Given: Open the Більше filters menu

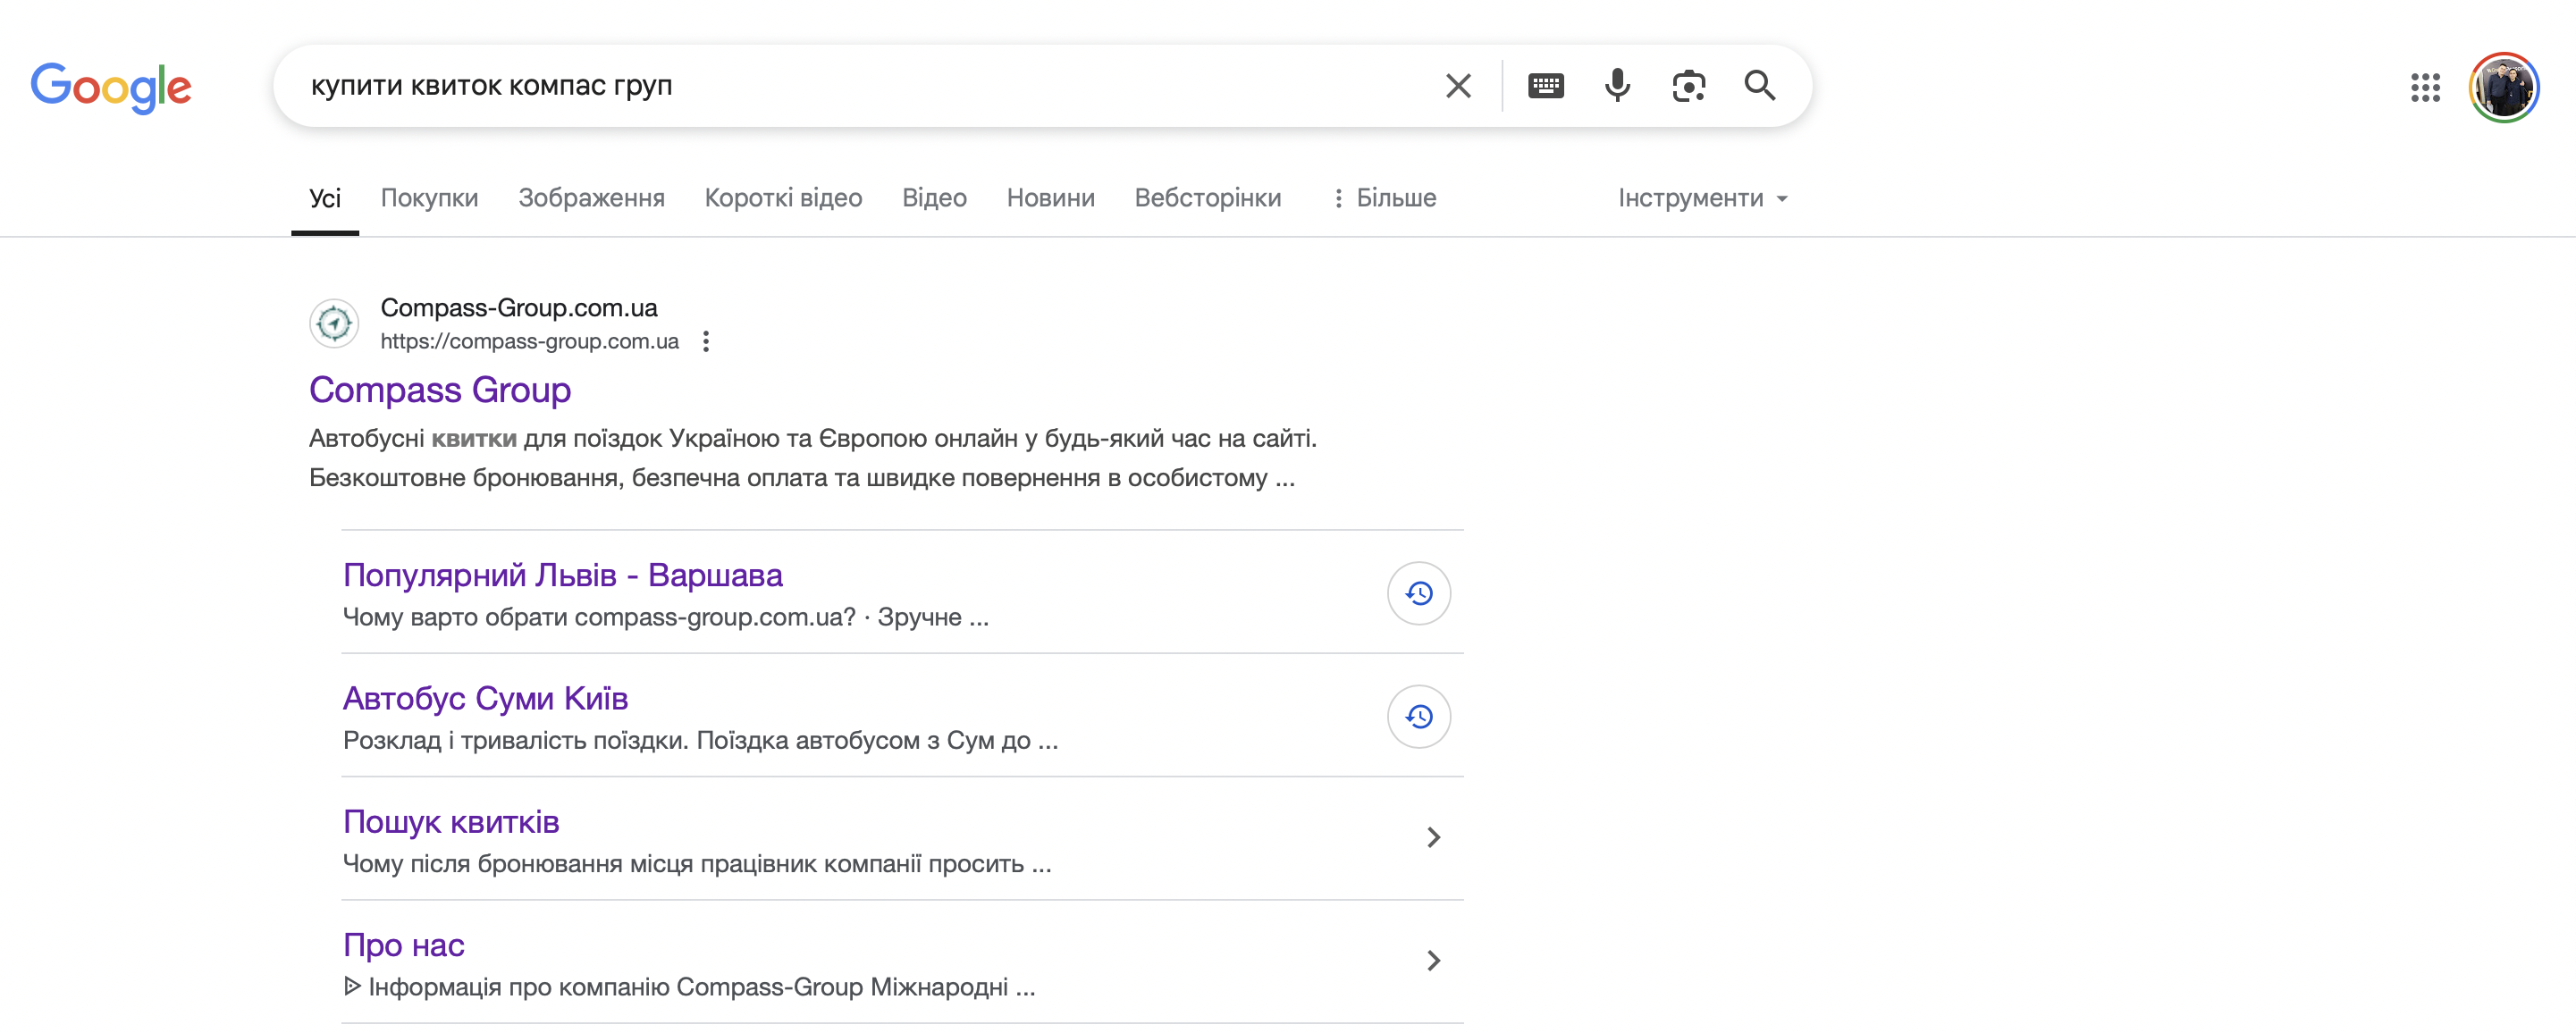Looking at the screenshot, I should 1385,198.
